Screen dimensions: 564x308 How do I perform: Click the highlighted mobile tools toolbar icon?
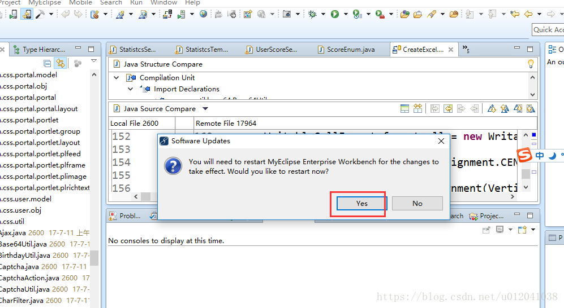pyautogui.click(x=27, y=14)
